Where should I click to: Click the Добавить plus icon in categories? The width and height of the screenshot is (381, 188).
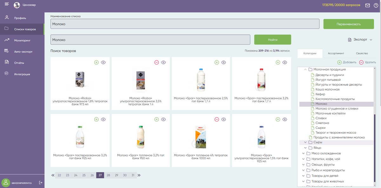(x=339, y=62)
